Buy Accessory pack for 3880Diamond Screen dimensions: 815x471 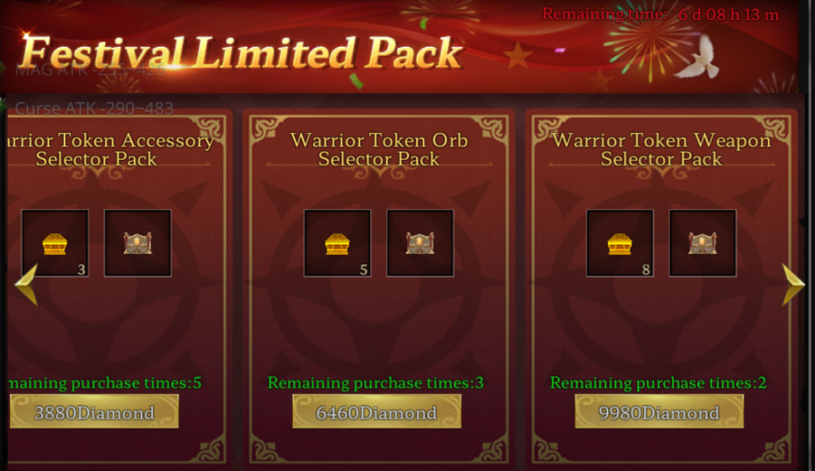94,412
